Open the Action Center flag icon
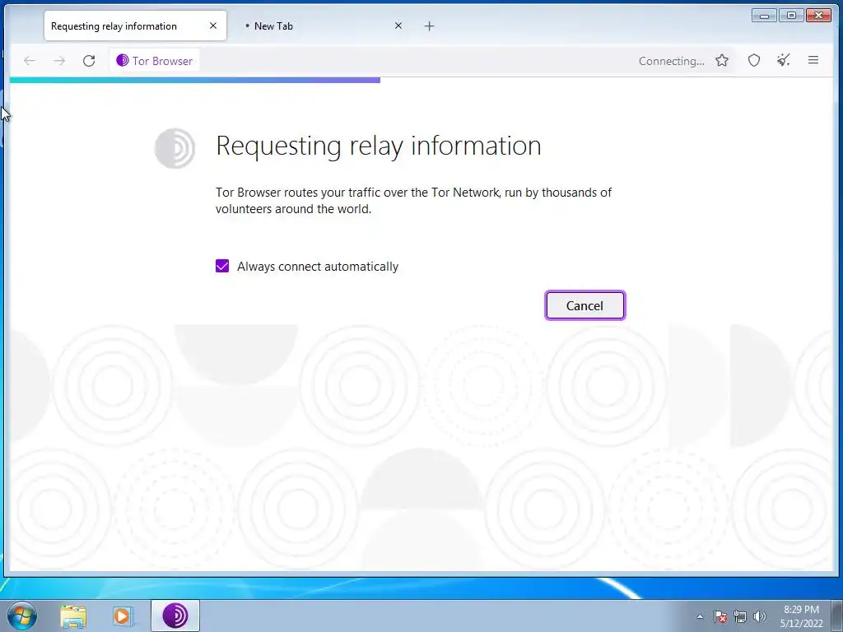This screenshot has width=843, height=632. point(720,616)
